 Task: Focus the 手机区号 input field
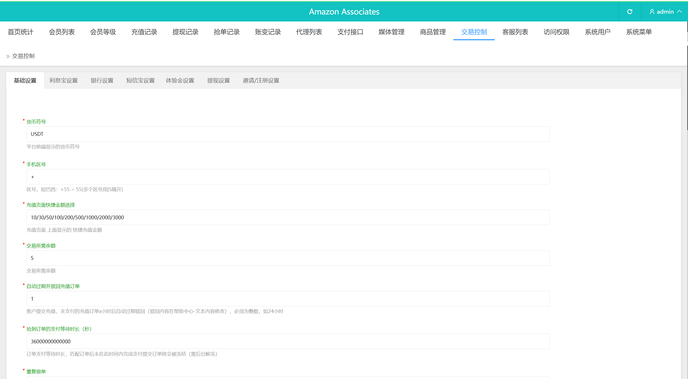pos(288,177)
